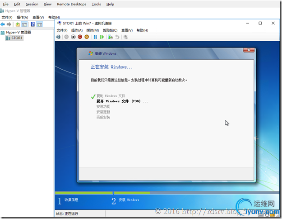Toggle the show/hide console tree icon
The width and height of the screenshot is (282, 219).
click(24, 24)
